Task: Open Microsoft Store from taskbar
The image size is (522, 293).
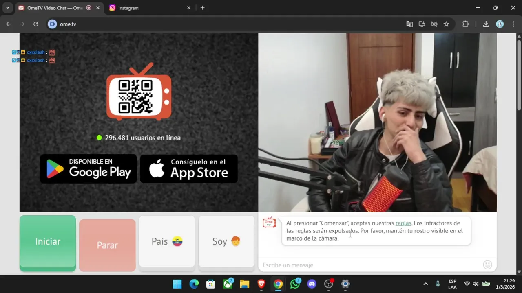Action: [x=210, y=284]
